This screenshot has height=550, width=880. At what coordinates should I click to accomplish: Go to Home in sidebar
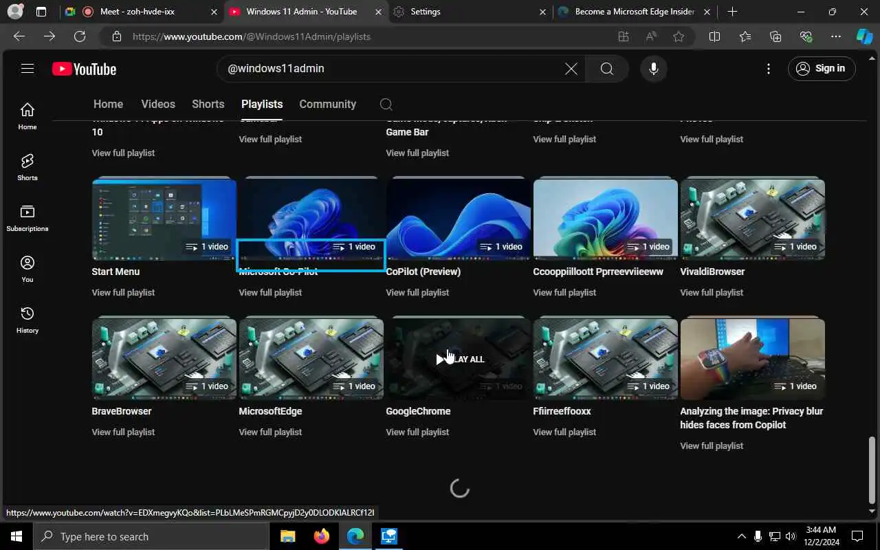[27, 115]
